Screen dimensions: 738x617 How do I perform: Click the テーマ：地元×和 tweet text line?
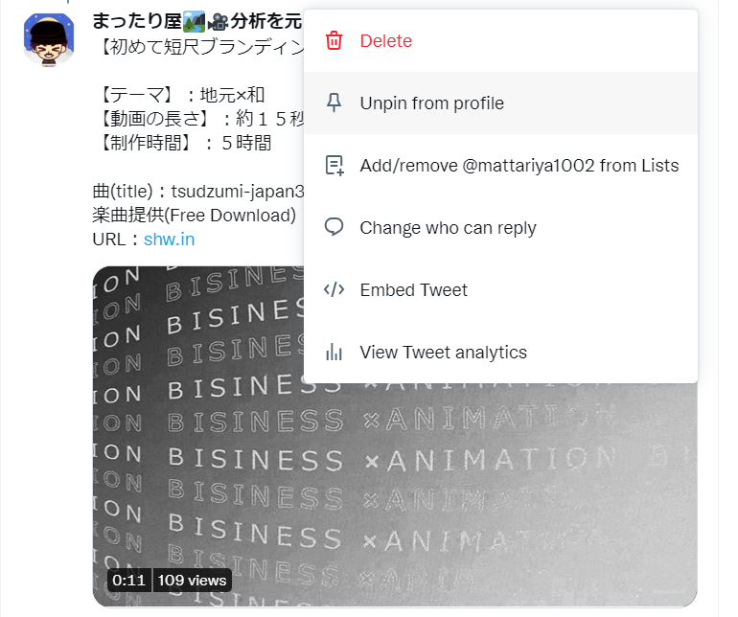tap(181, 95)
